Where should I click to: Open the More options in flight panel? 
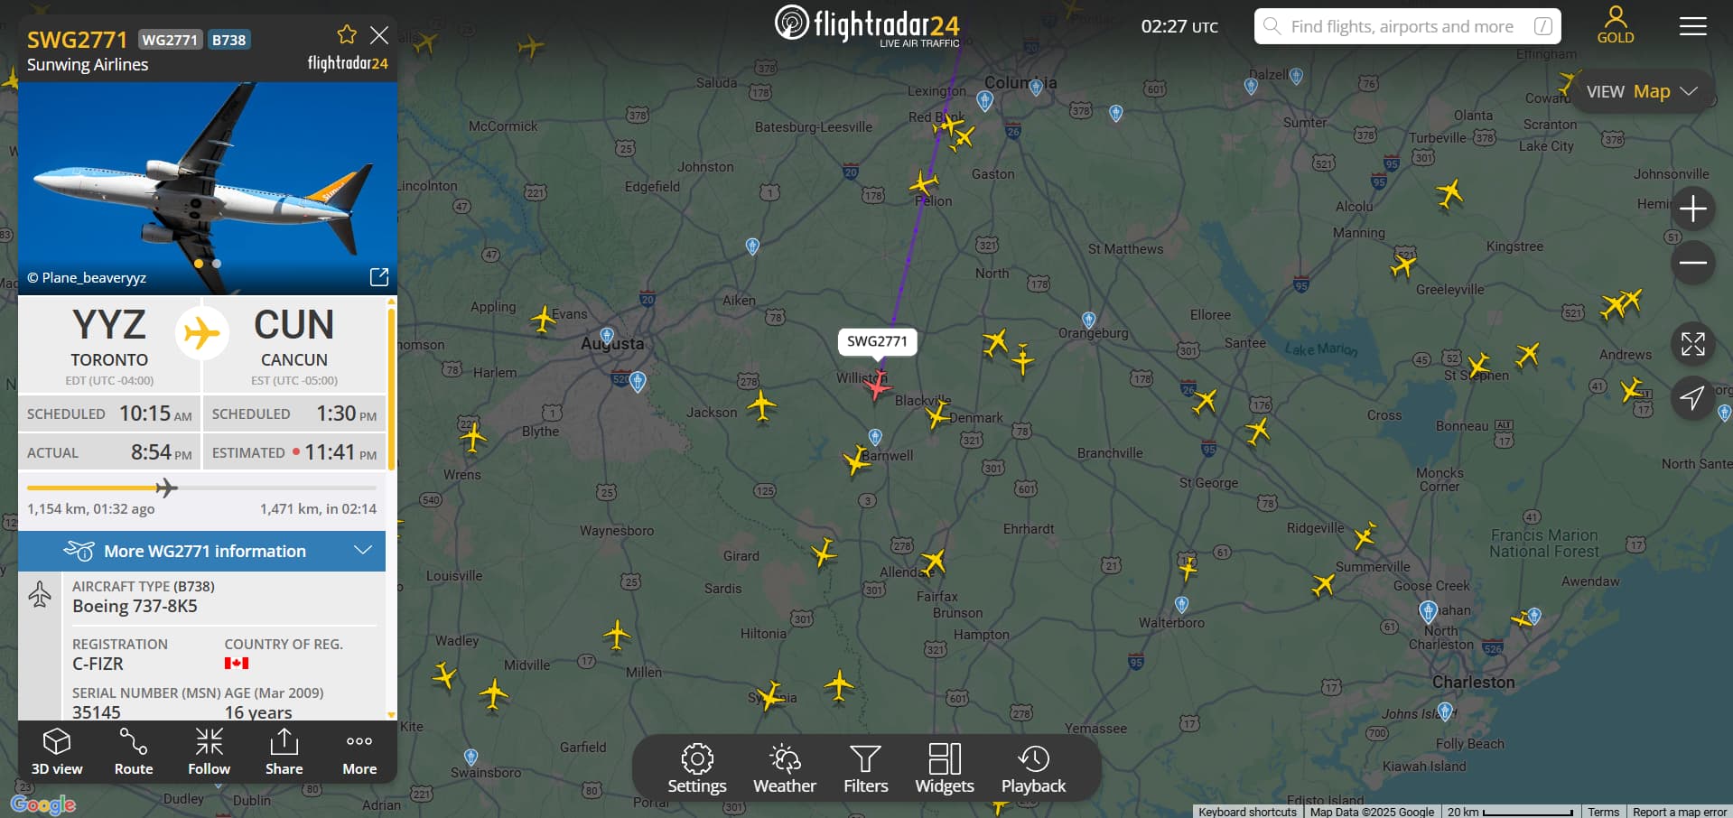click(x=359, y=751)
